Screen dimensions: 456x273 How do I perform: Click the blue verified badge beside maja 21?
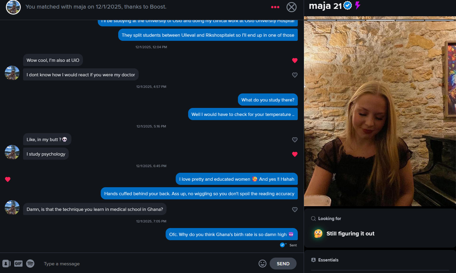(x=348, y=6)
